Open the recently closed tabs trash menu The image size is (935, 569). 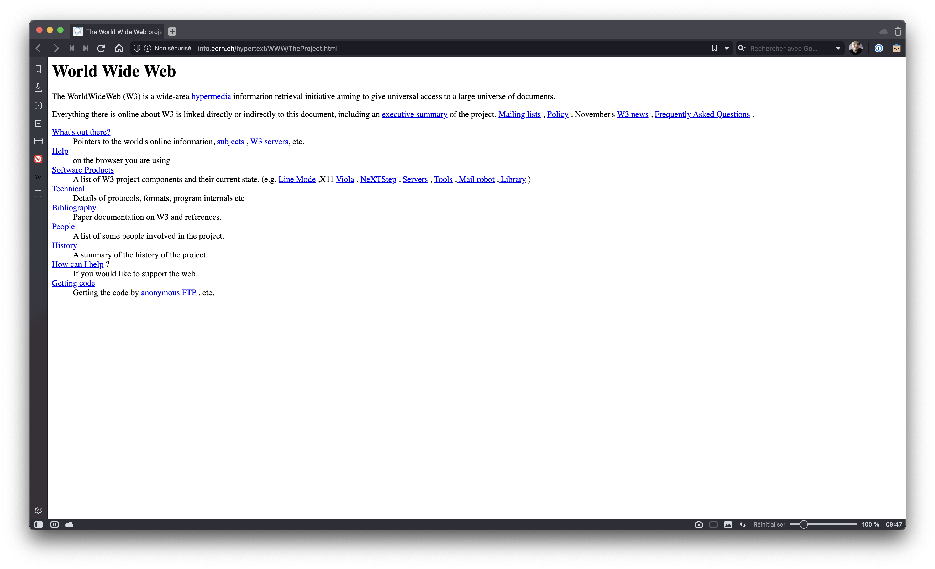[898, 31]
